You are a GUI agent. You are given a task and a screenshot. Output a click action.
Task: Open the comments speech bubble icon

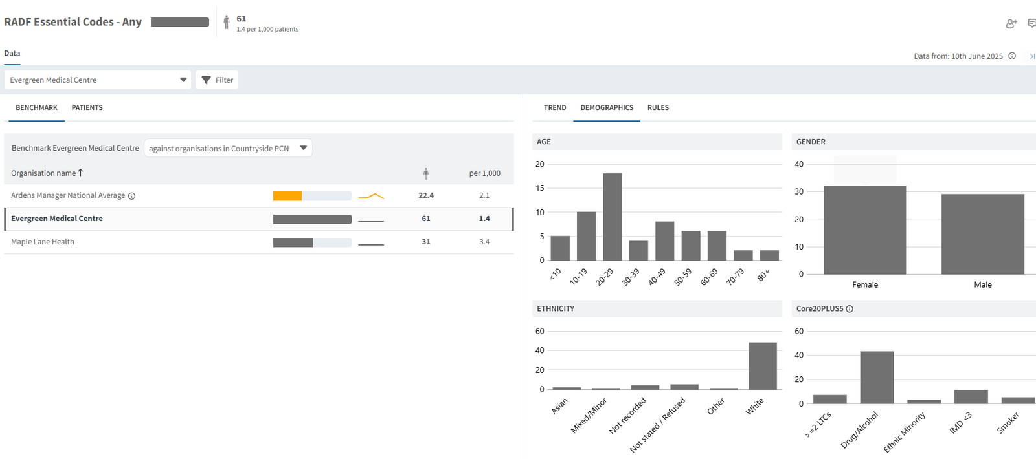tap(1031, 24)
